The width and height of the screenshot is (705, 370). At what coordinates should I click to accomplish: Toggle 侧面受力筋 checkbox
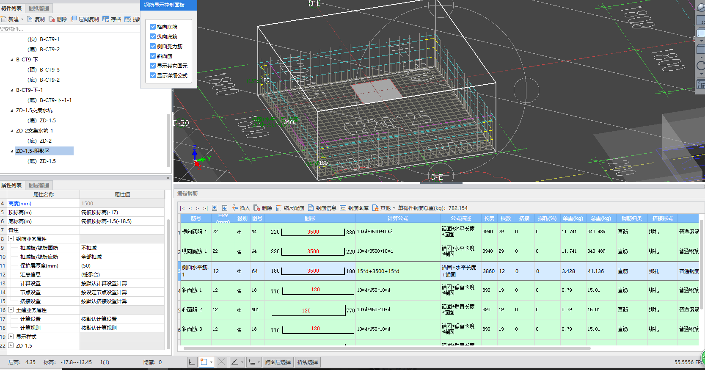click(153, 46)
